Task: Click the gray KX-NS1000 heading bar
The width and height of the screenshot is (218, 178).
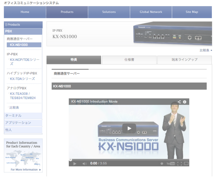Action: (x=129, y=86)
